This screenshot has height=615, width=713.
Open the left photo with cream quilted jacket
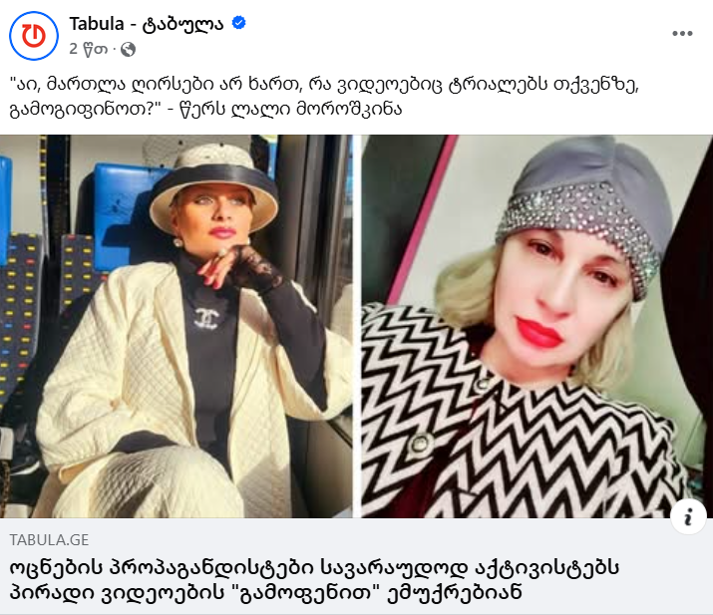[x=176, y=326]
